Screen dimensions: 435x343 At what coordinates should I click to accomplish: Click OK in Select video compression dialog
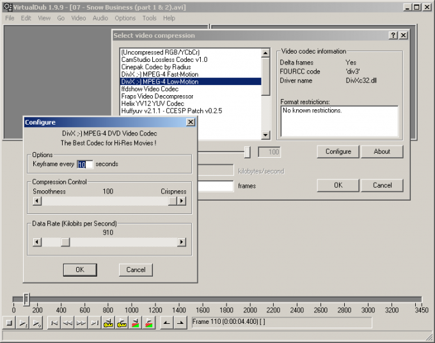point(338,185)
